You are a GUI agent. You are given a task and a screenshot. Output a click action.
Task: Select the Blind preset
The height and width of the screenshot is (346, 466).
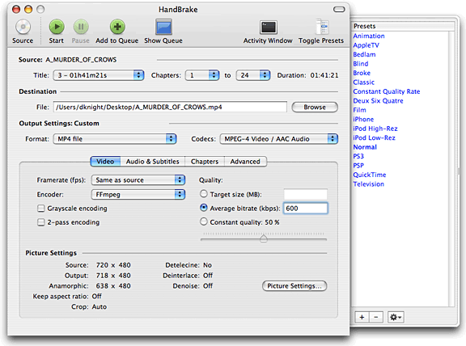pyautogui.click(x=361, y=64)
